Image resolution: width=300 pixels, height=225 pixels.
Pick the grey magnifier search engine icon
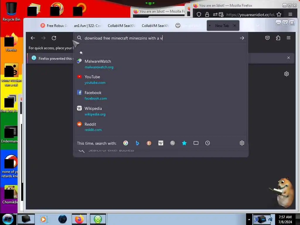point(172,143)
